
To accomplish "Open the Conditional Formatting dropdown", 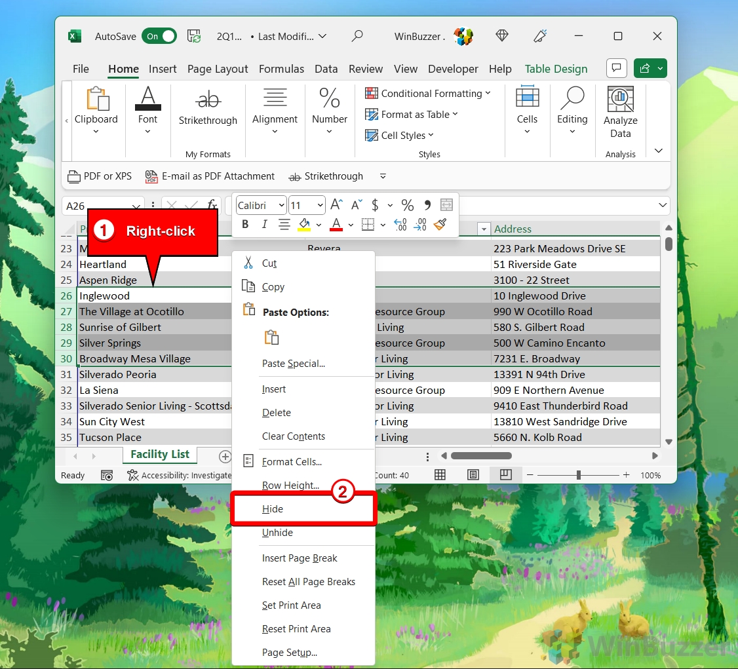I will point(428,94).
